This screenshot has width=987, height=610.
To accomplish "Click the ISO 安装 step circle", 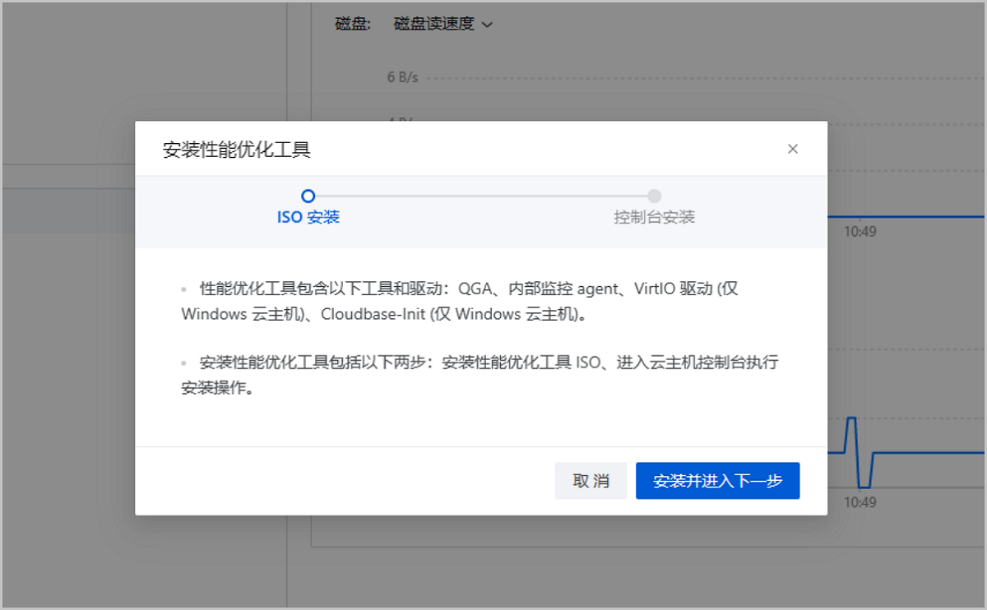I will (x=308, y=196).
